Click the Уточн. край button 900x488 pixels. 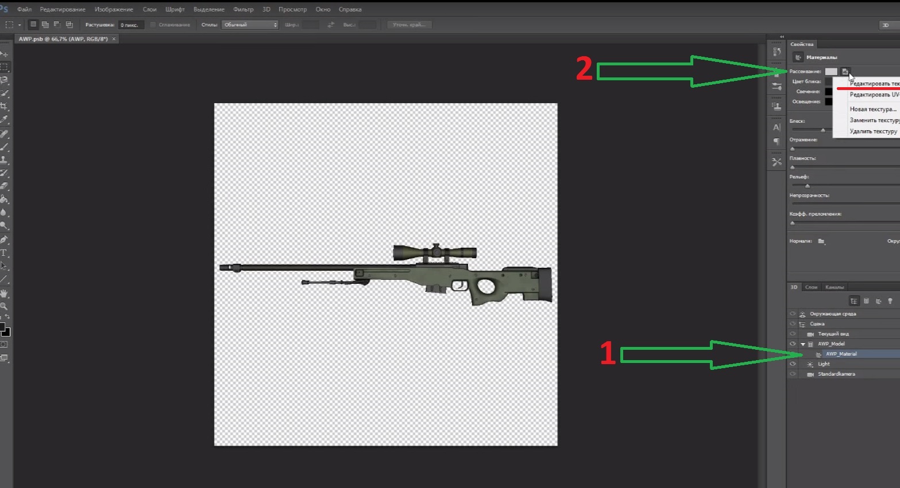410,25
